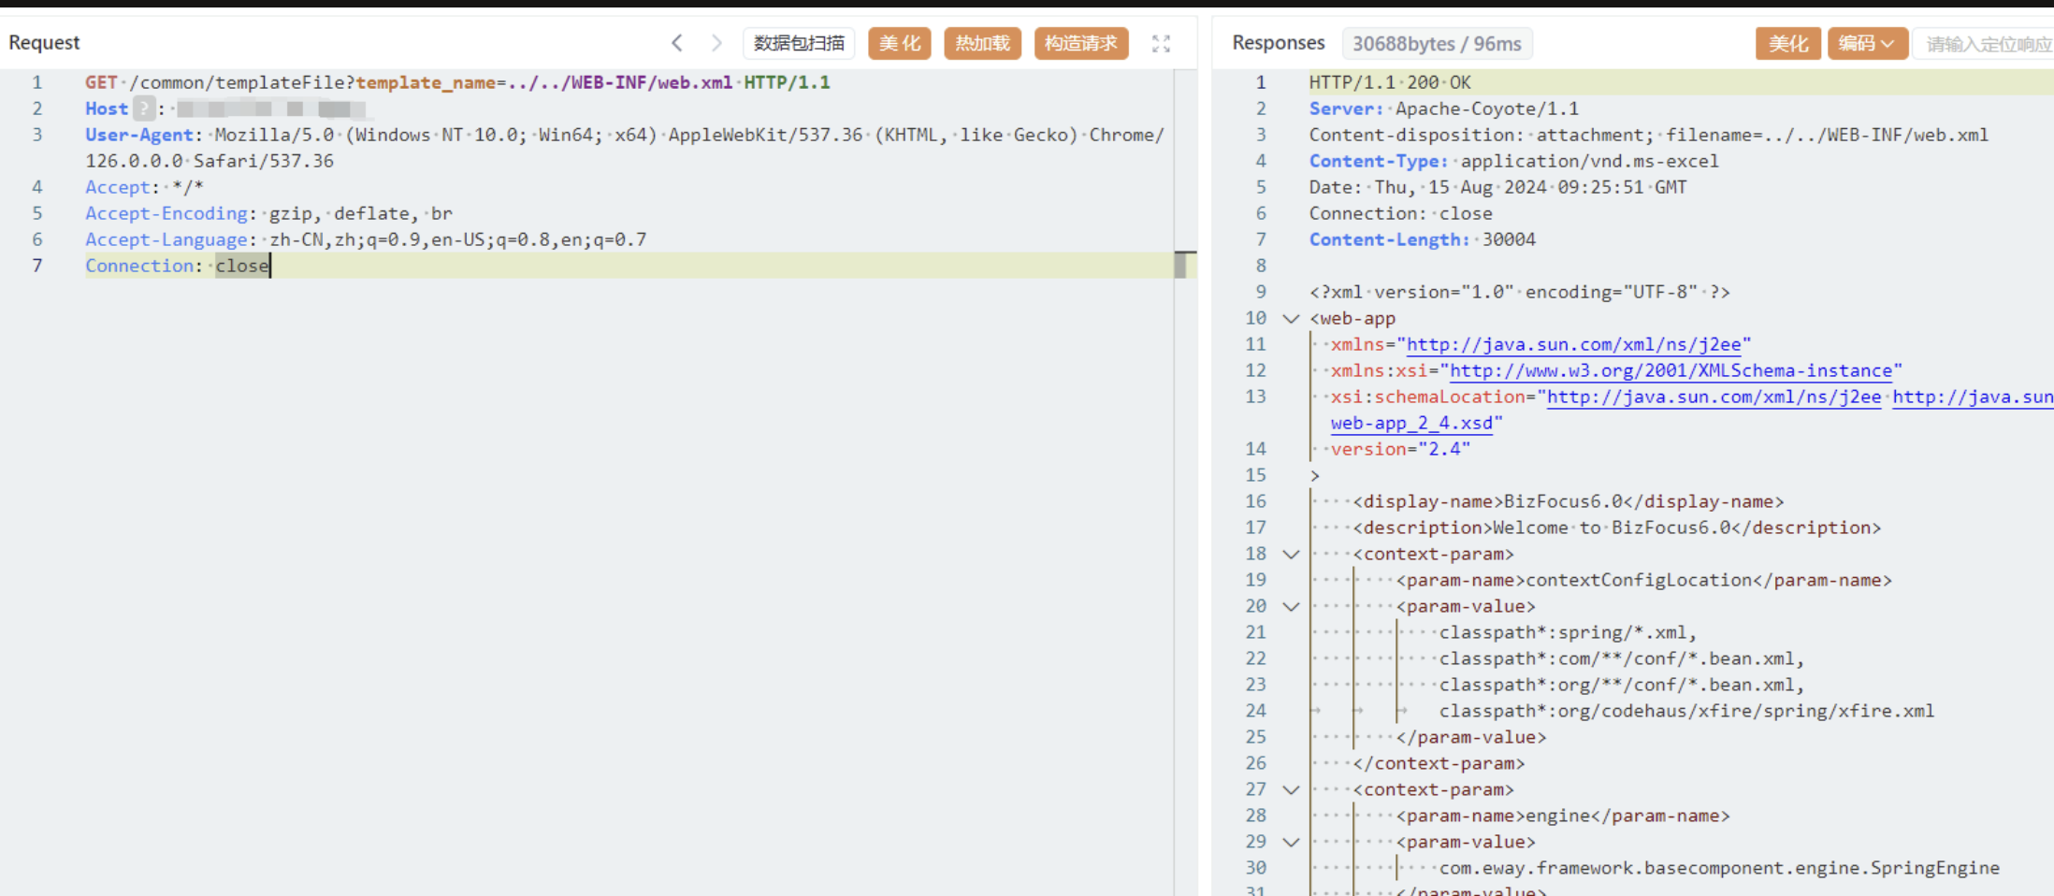
Task: Click the Request panel 美化 button
Action: 900,43
